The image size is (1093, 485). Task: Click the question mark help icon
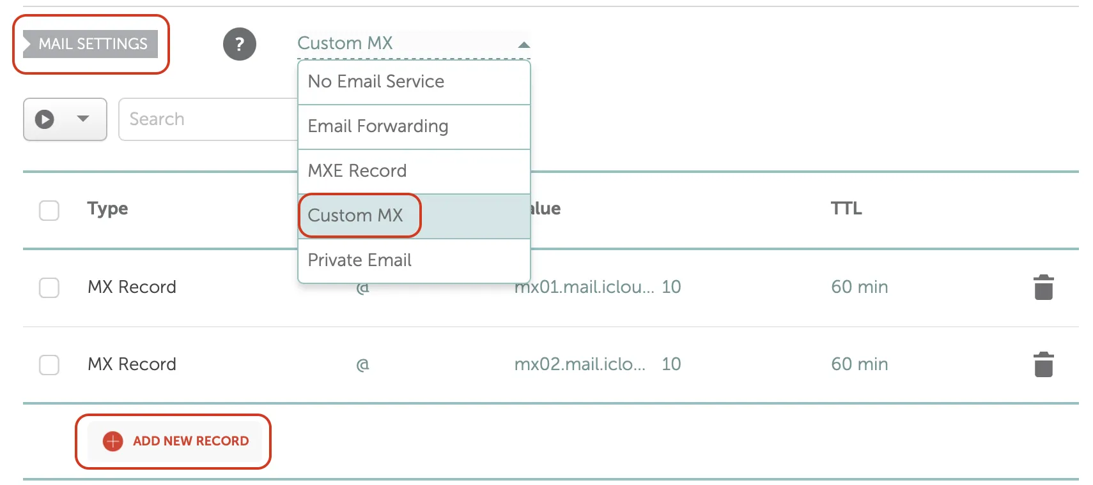click(x=240, y=44)
